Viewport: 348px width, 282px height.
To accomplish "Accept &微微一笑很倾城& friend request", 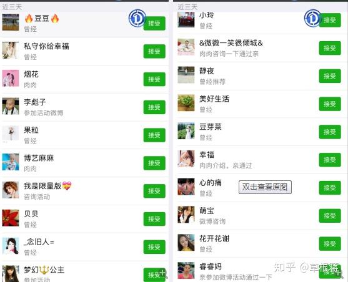I will coord(330,48).
